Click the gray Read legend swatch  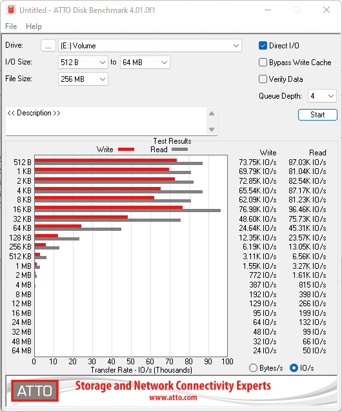pyautogui.click(x=179, y=149)
